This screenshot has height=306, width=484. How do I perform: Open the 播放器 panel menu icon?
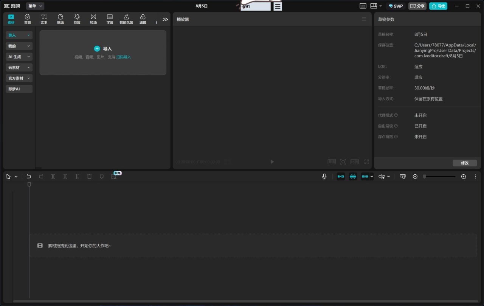click(364, 19)
